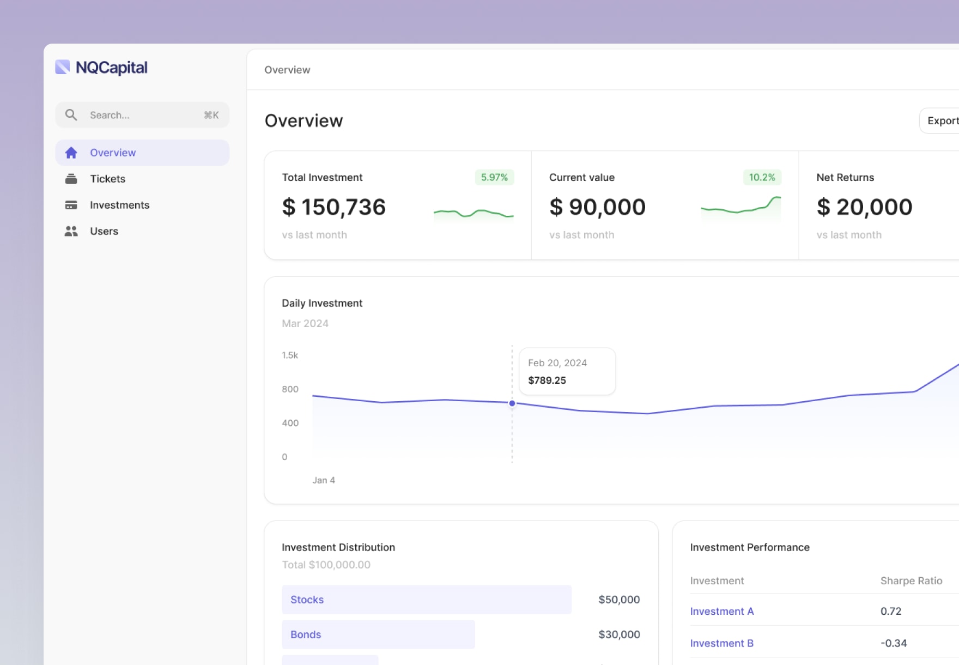This screenshot has height=665, width=959.
Task: Click the $ 20,000 net returns value
Action: (x=864, y=207)
